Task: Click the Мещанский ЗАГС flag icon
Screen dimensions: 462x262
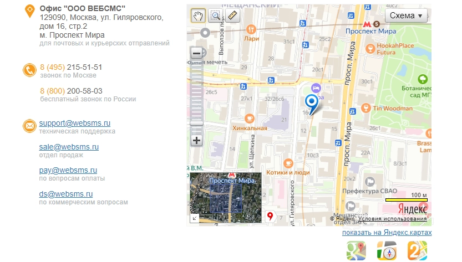Action: pos(351,206)
